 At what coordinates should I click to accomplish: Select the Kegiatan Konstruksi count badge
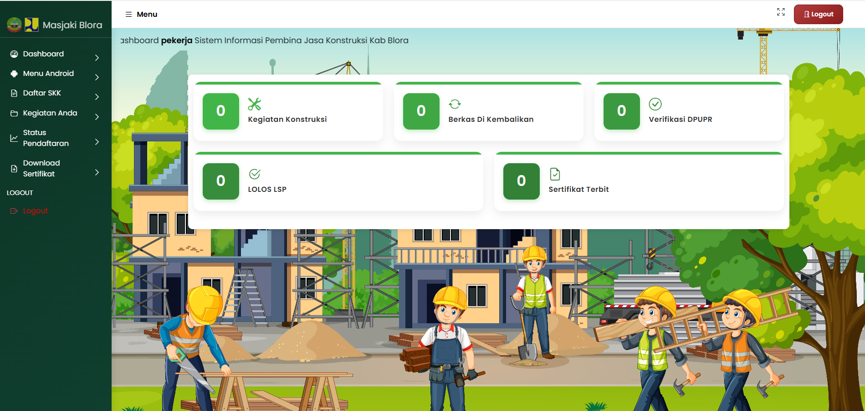221,111
